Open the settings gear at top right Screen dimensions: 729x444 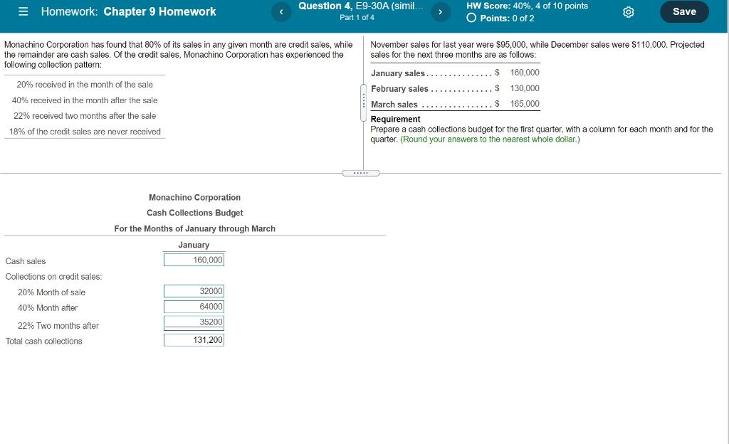(x=628, y=11)
